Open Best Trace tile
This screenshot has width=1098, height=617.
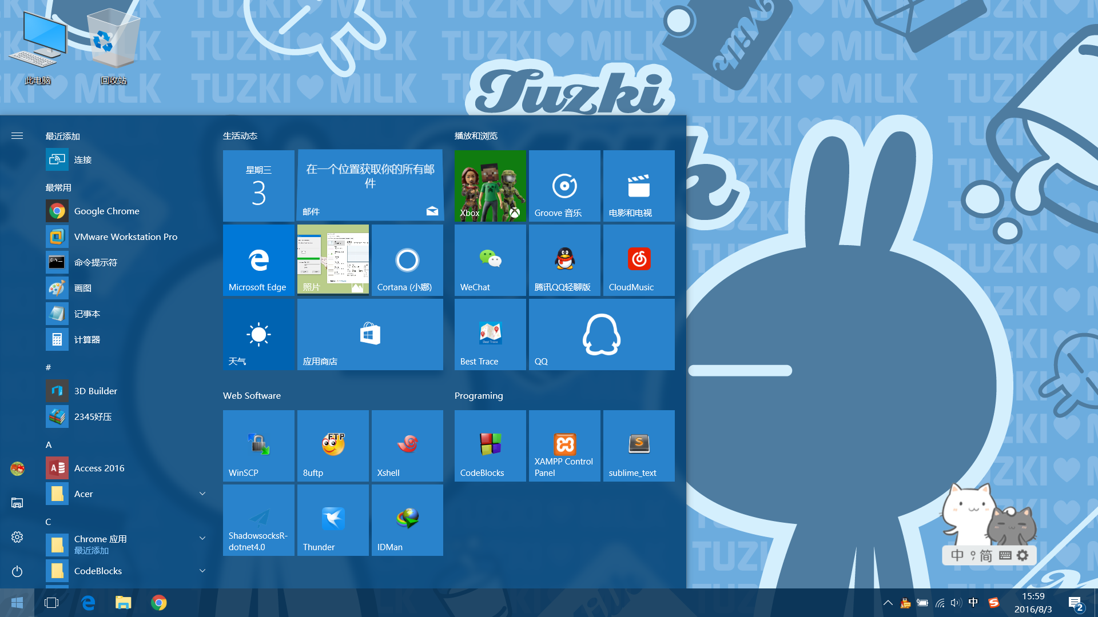(490, 334)
